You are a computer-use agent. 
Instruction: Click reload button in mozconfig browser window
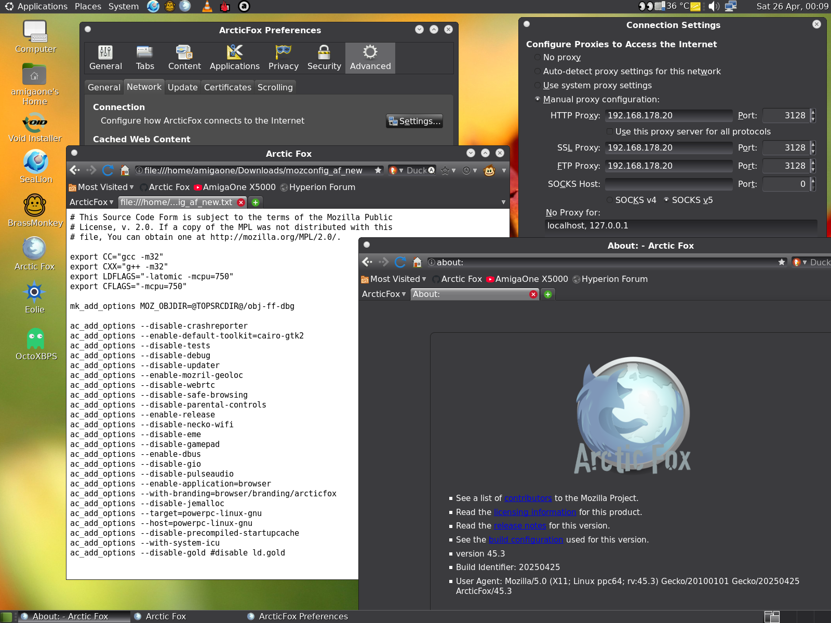[108, 170]
